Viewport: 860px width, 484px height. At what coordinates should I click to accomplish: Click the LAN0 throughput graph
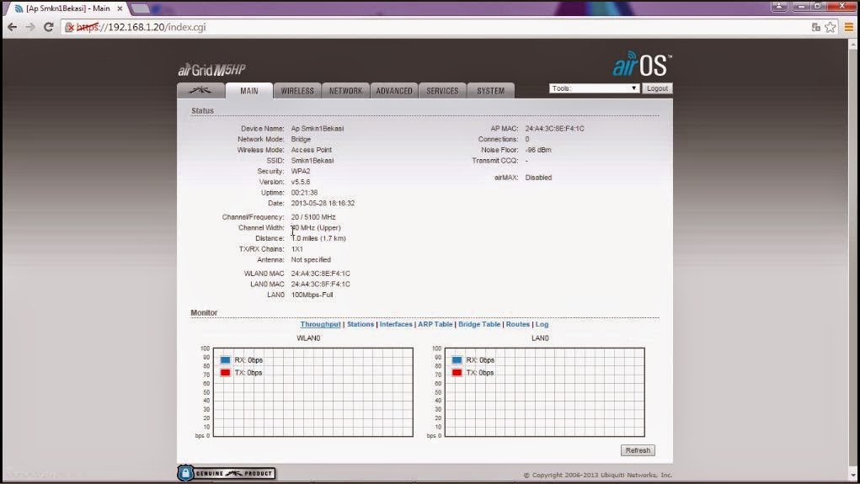tap(545, 392)
